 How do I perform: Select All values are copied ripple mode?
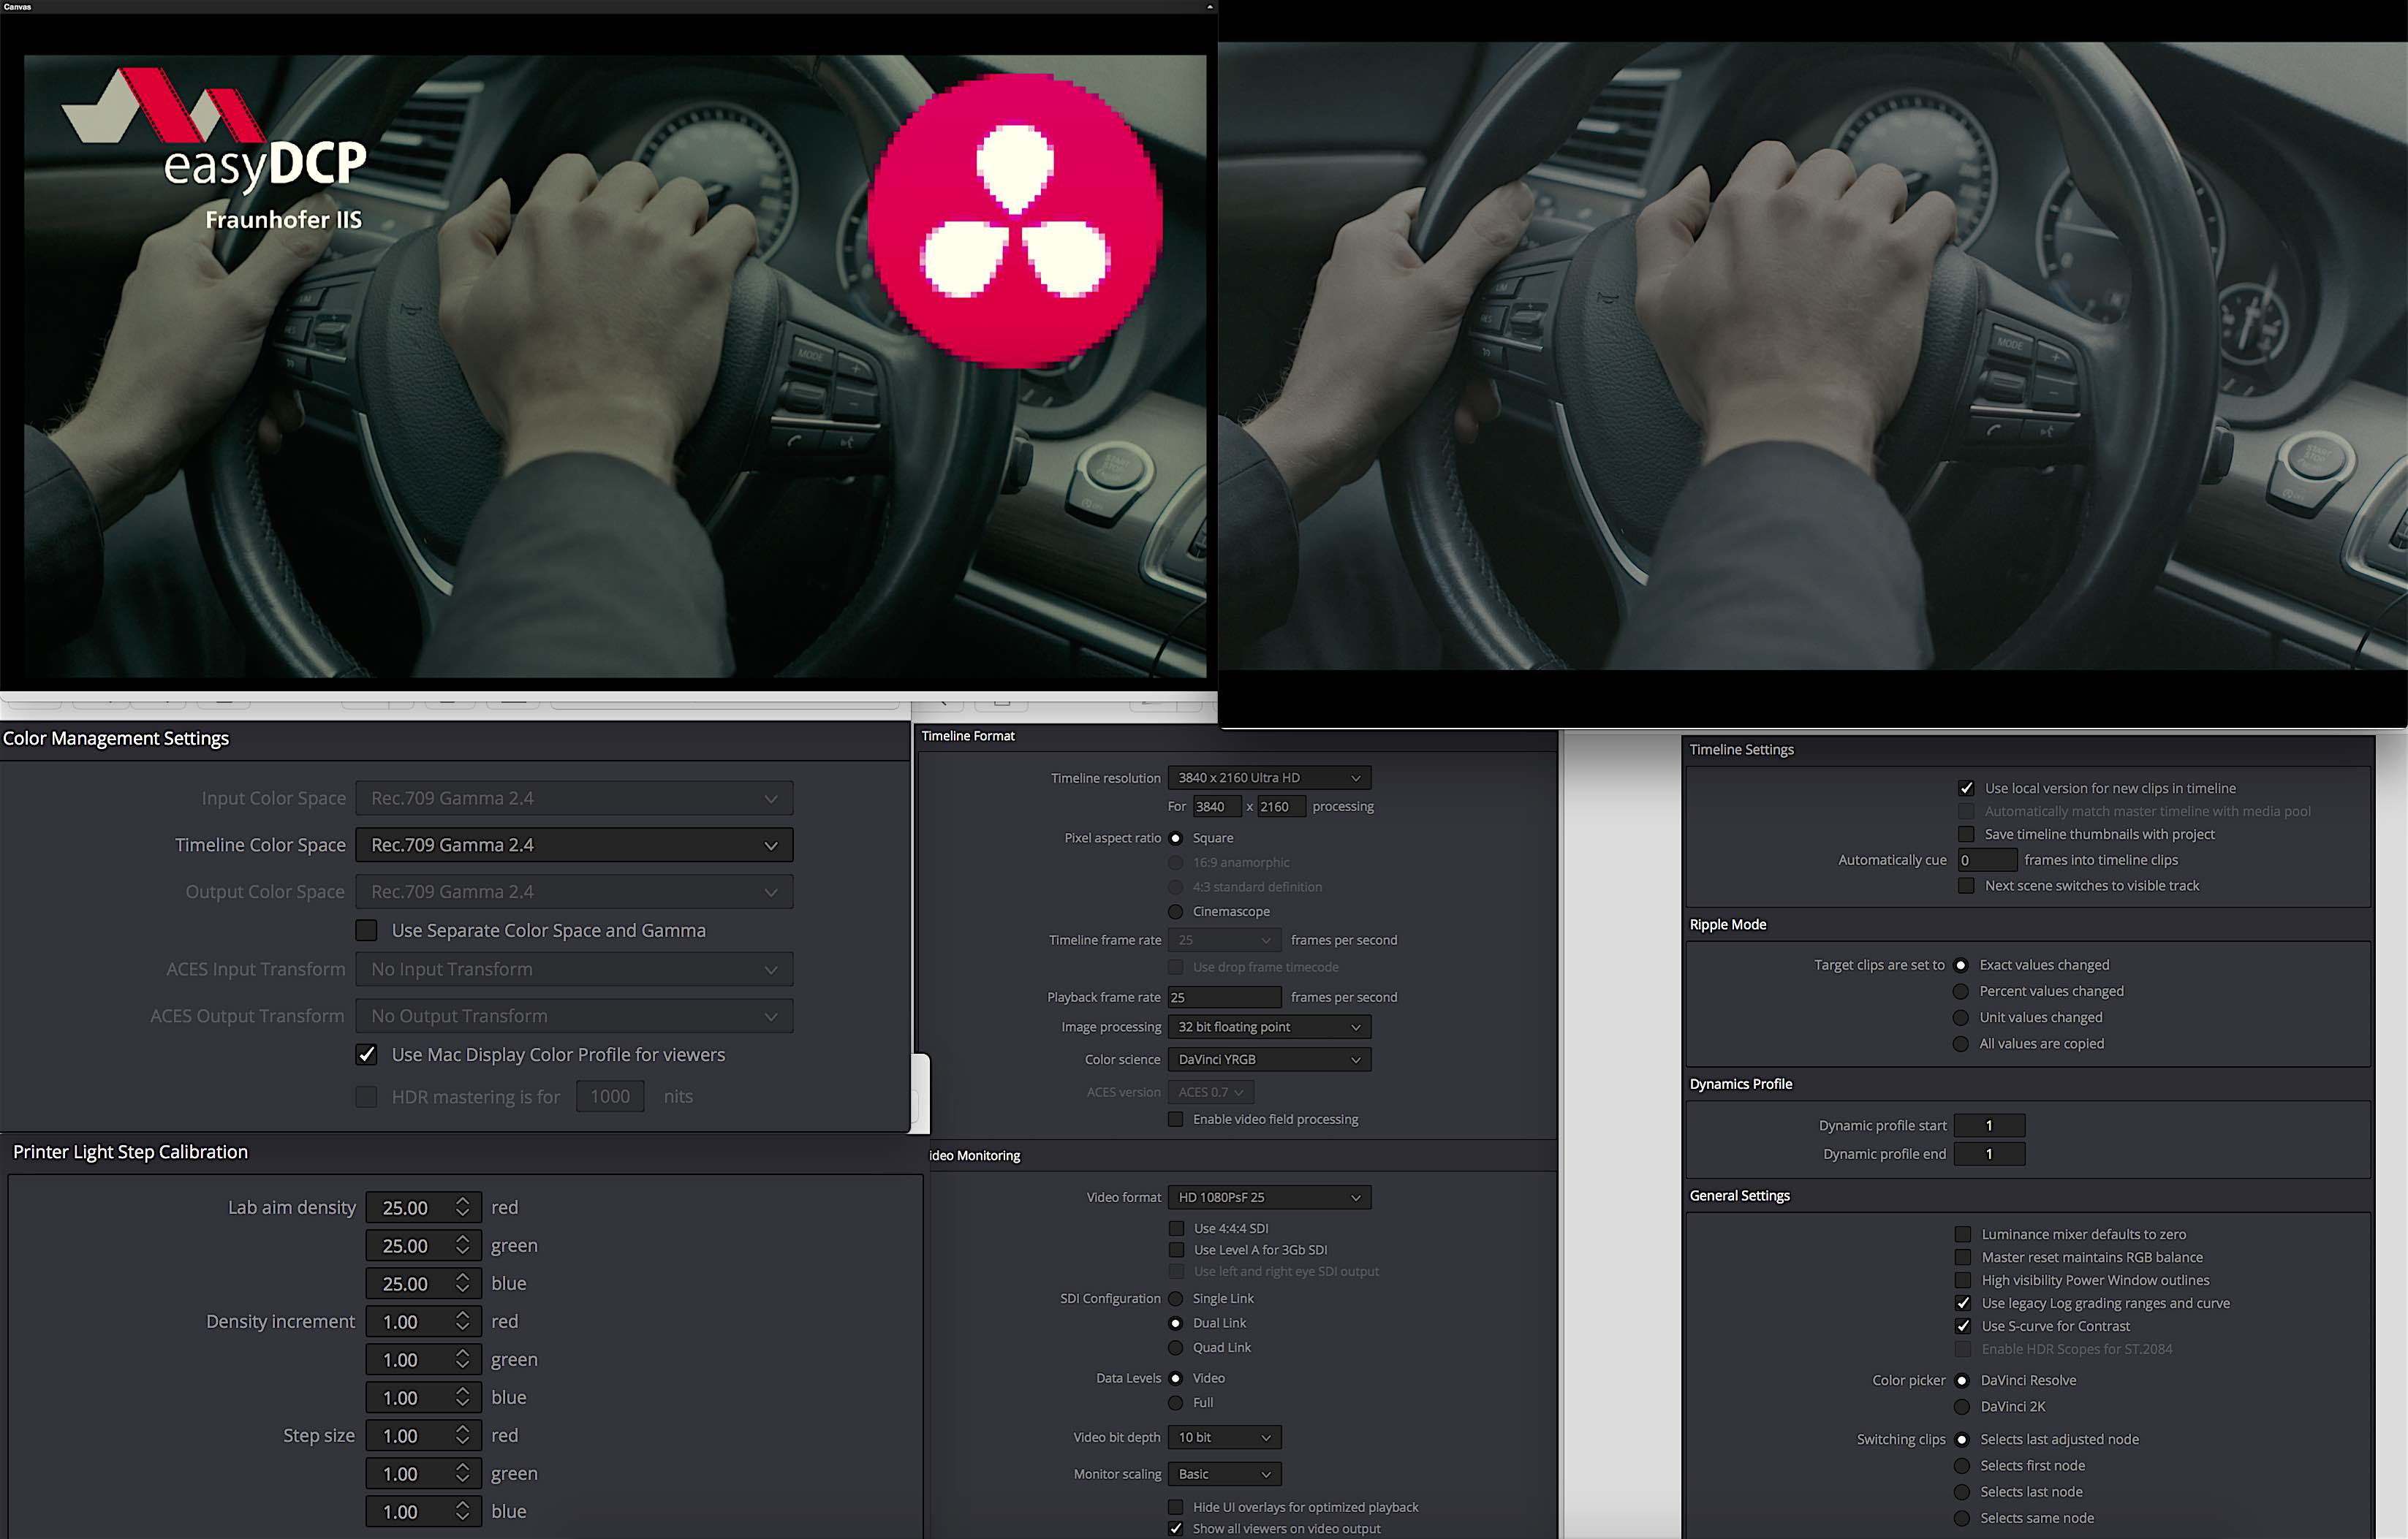[x=1961, y=1044]
